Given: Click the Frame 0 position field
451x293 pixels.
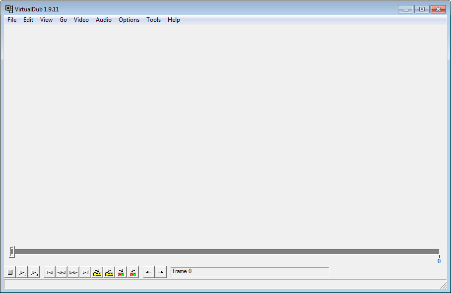Looking at the screenshot, I should click(x=250, y=272).
